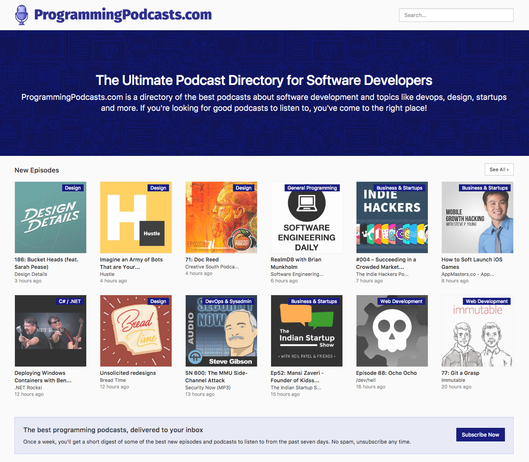Image resolution: width=529 pixels, height=462 pixels.
Task: Click '3 hours ago' under Design Details
Action: pos(28,281)
